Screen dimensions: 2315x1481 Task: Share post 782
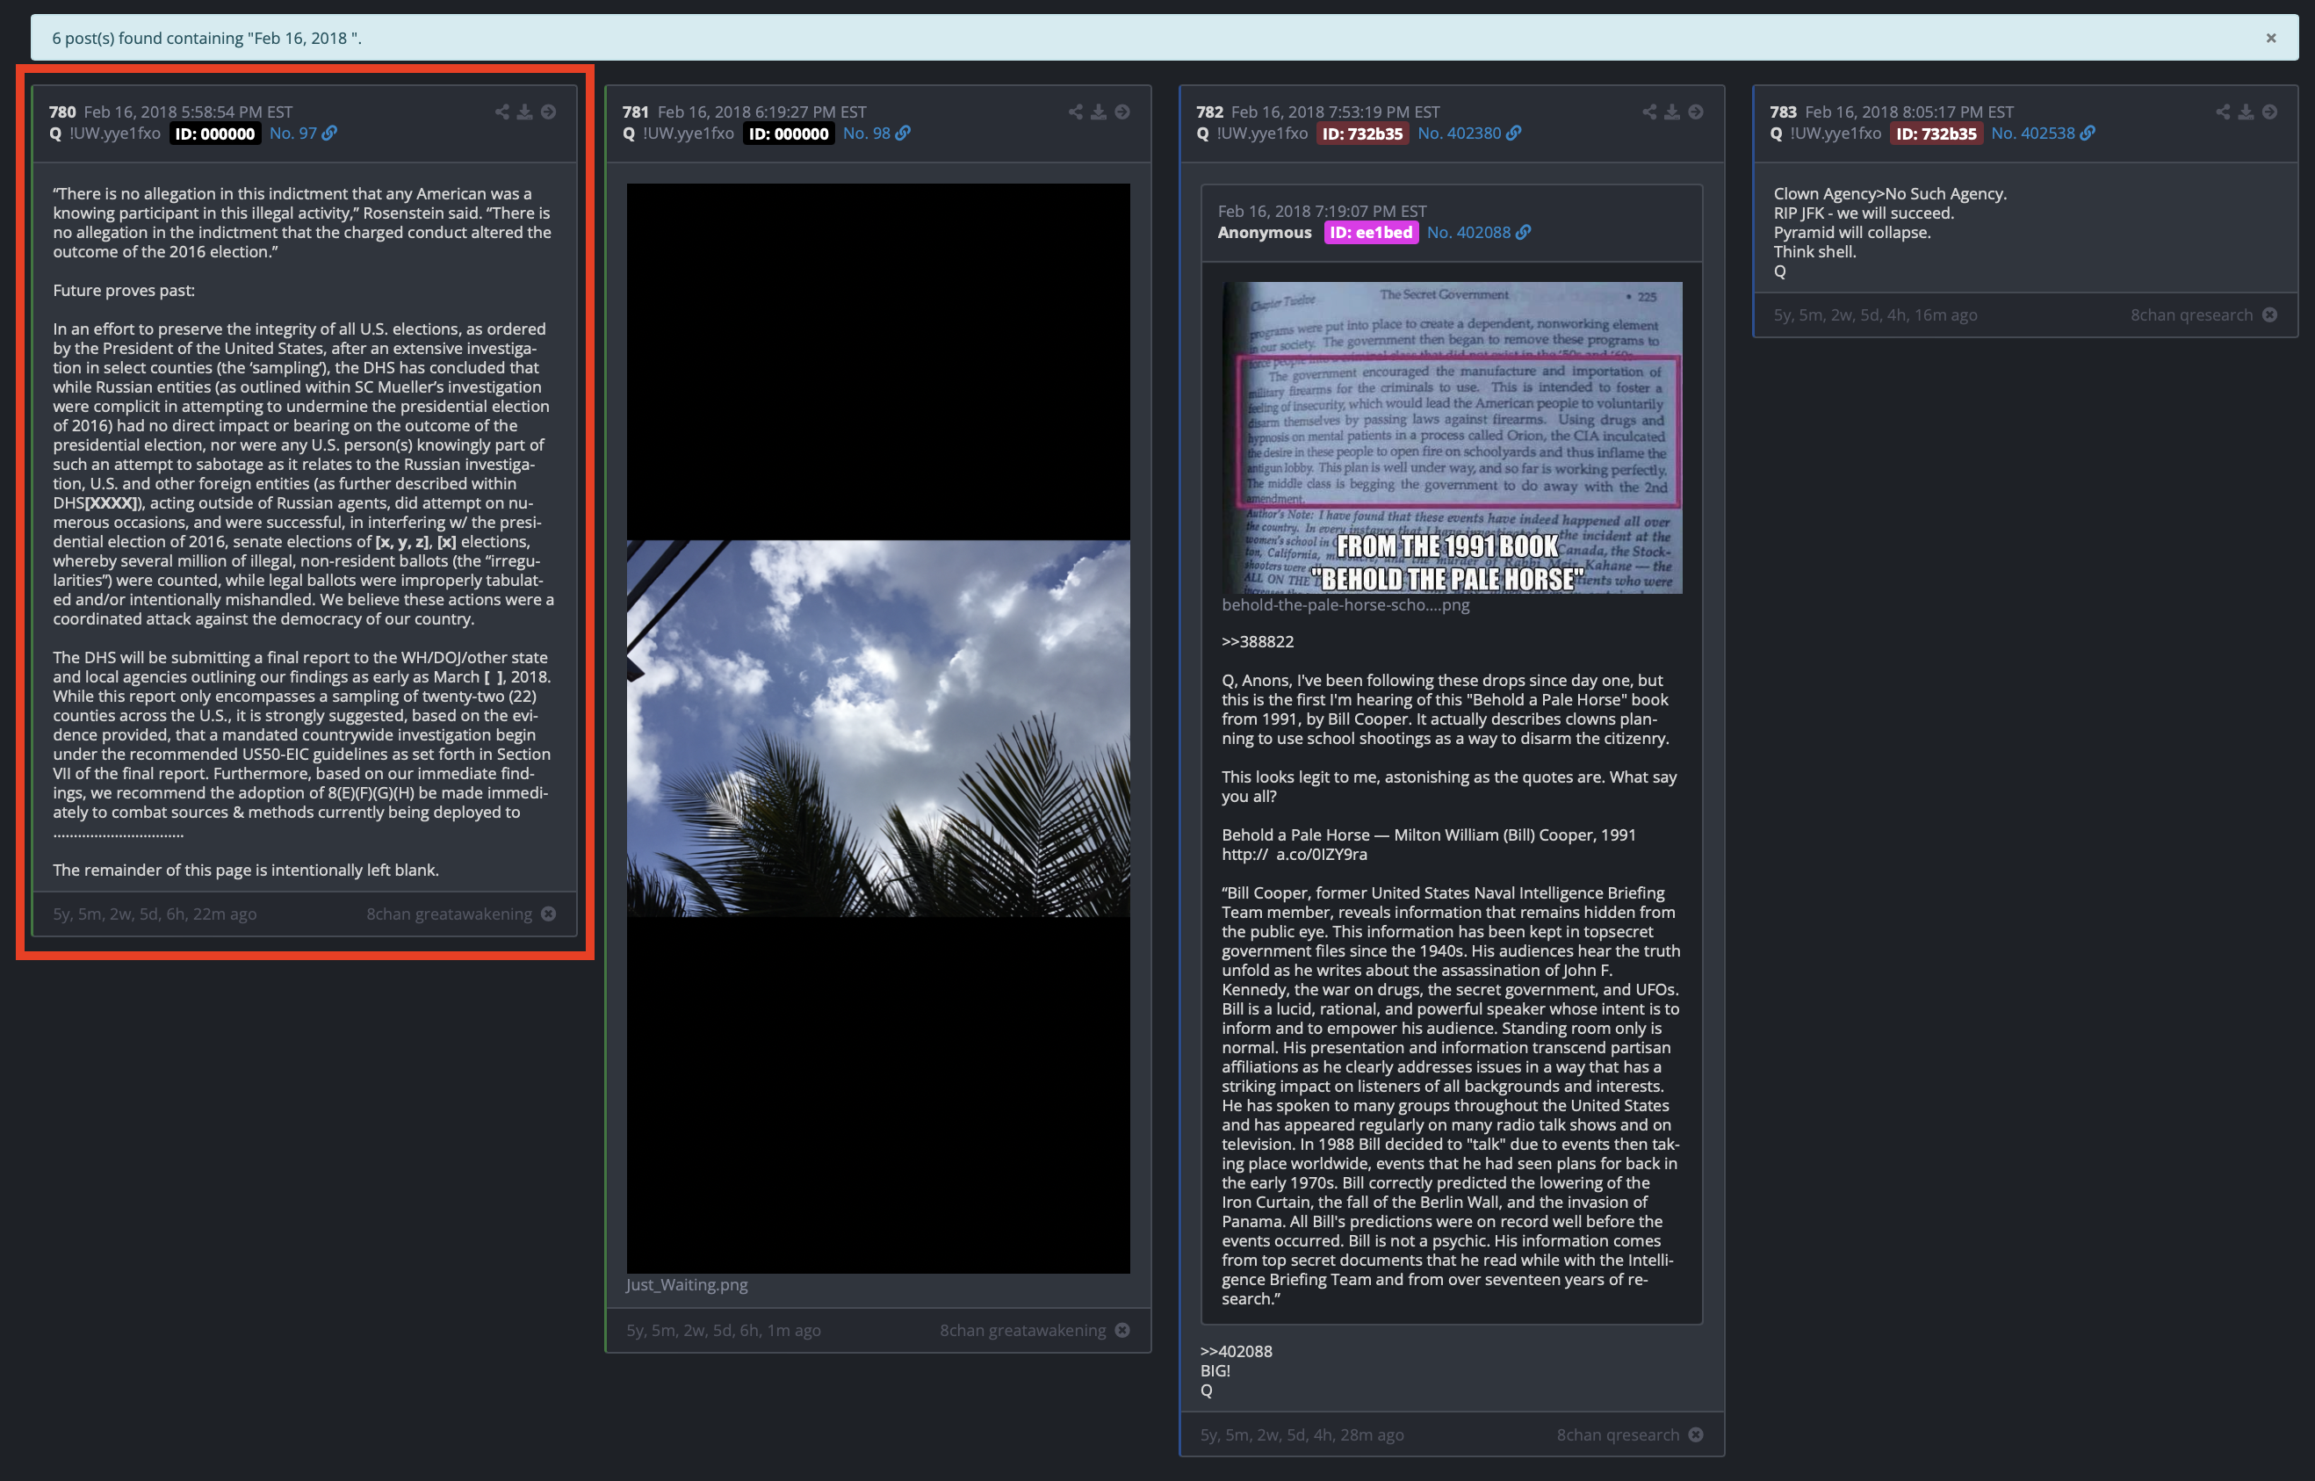1649,112
